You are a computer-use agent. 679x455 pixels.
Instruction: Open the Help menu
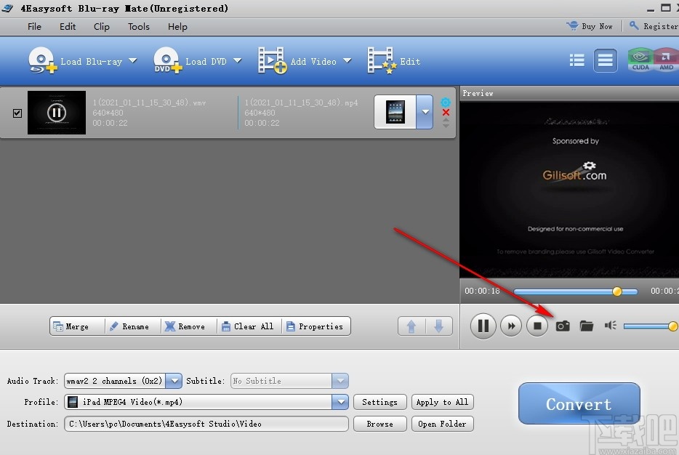pyautogui.click(x=177, y=26)
